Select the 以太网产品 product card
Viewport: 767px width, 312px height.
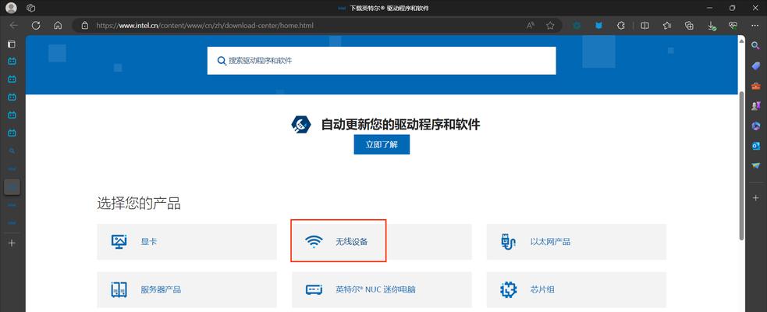pos(577,242)
